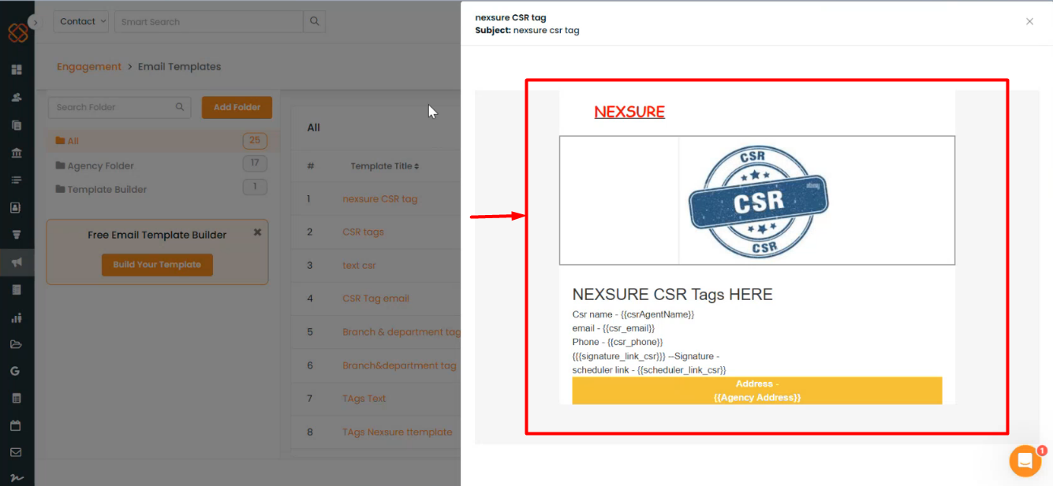
Task: Click the search magnifier beside Smart Search
Action: [x=314, y=21]
